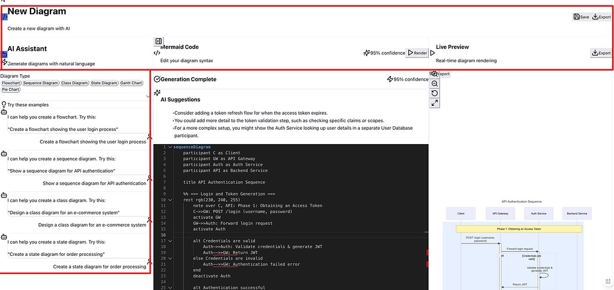The width and height of the screenshot is (614, 290).
Task: Collapse code fold at line 25
Action: pos(170,288)
